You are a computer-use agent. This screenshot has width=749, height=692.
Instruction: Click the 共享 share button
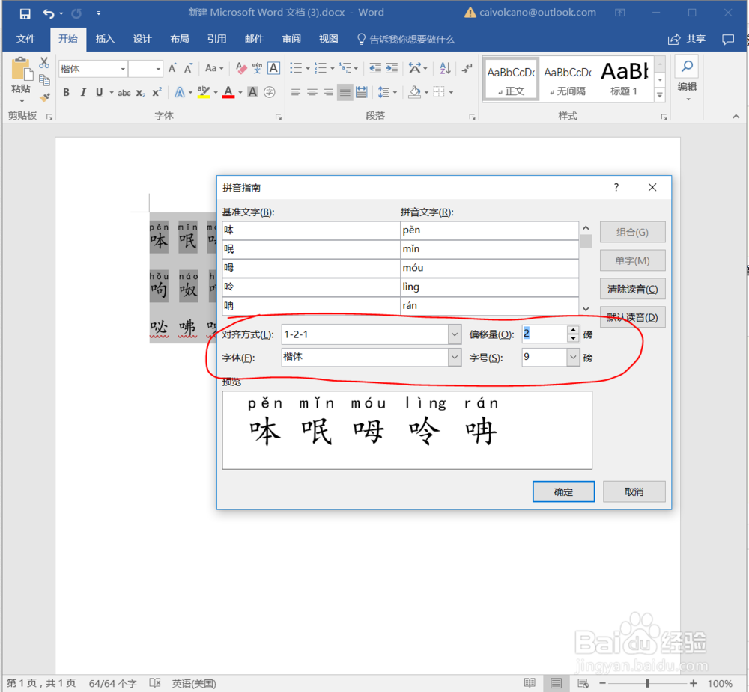[x=687, y=39]
